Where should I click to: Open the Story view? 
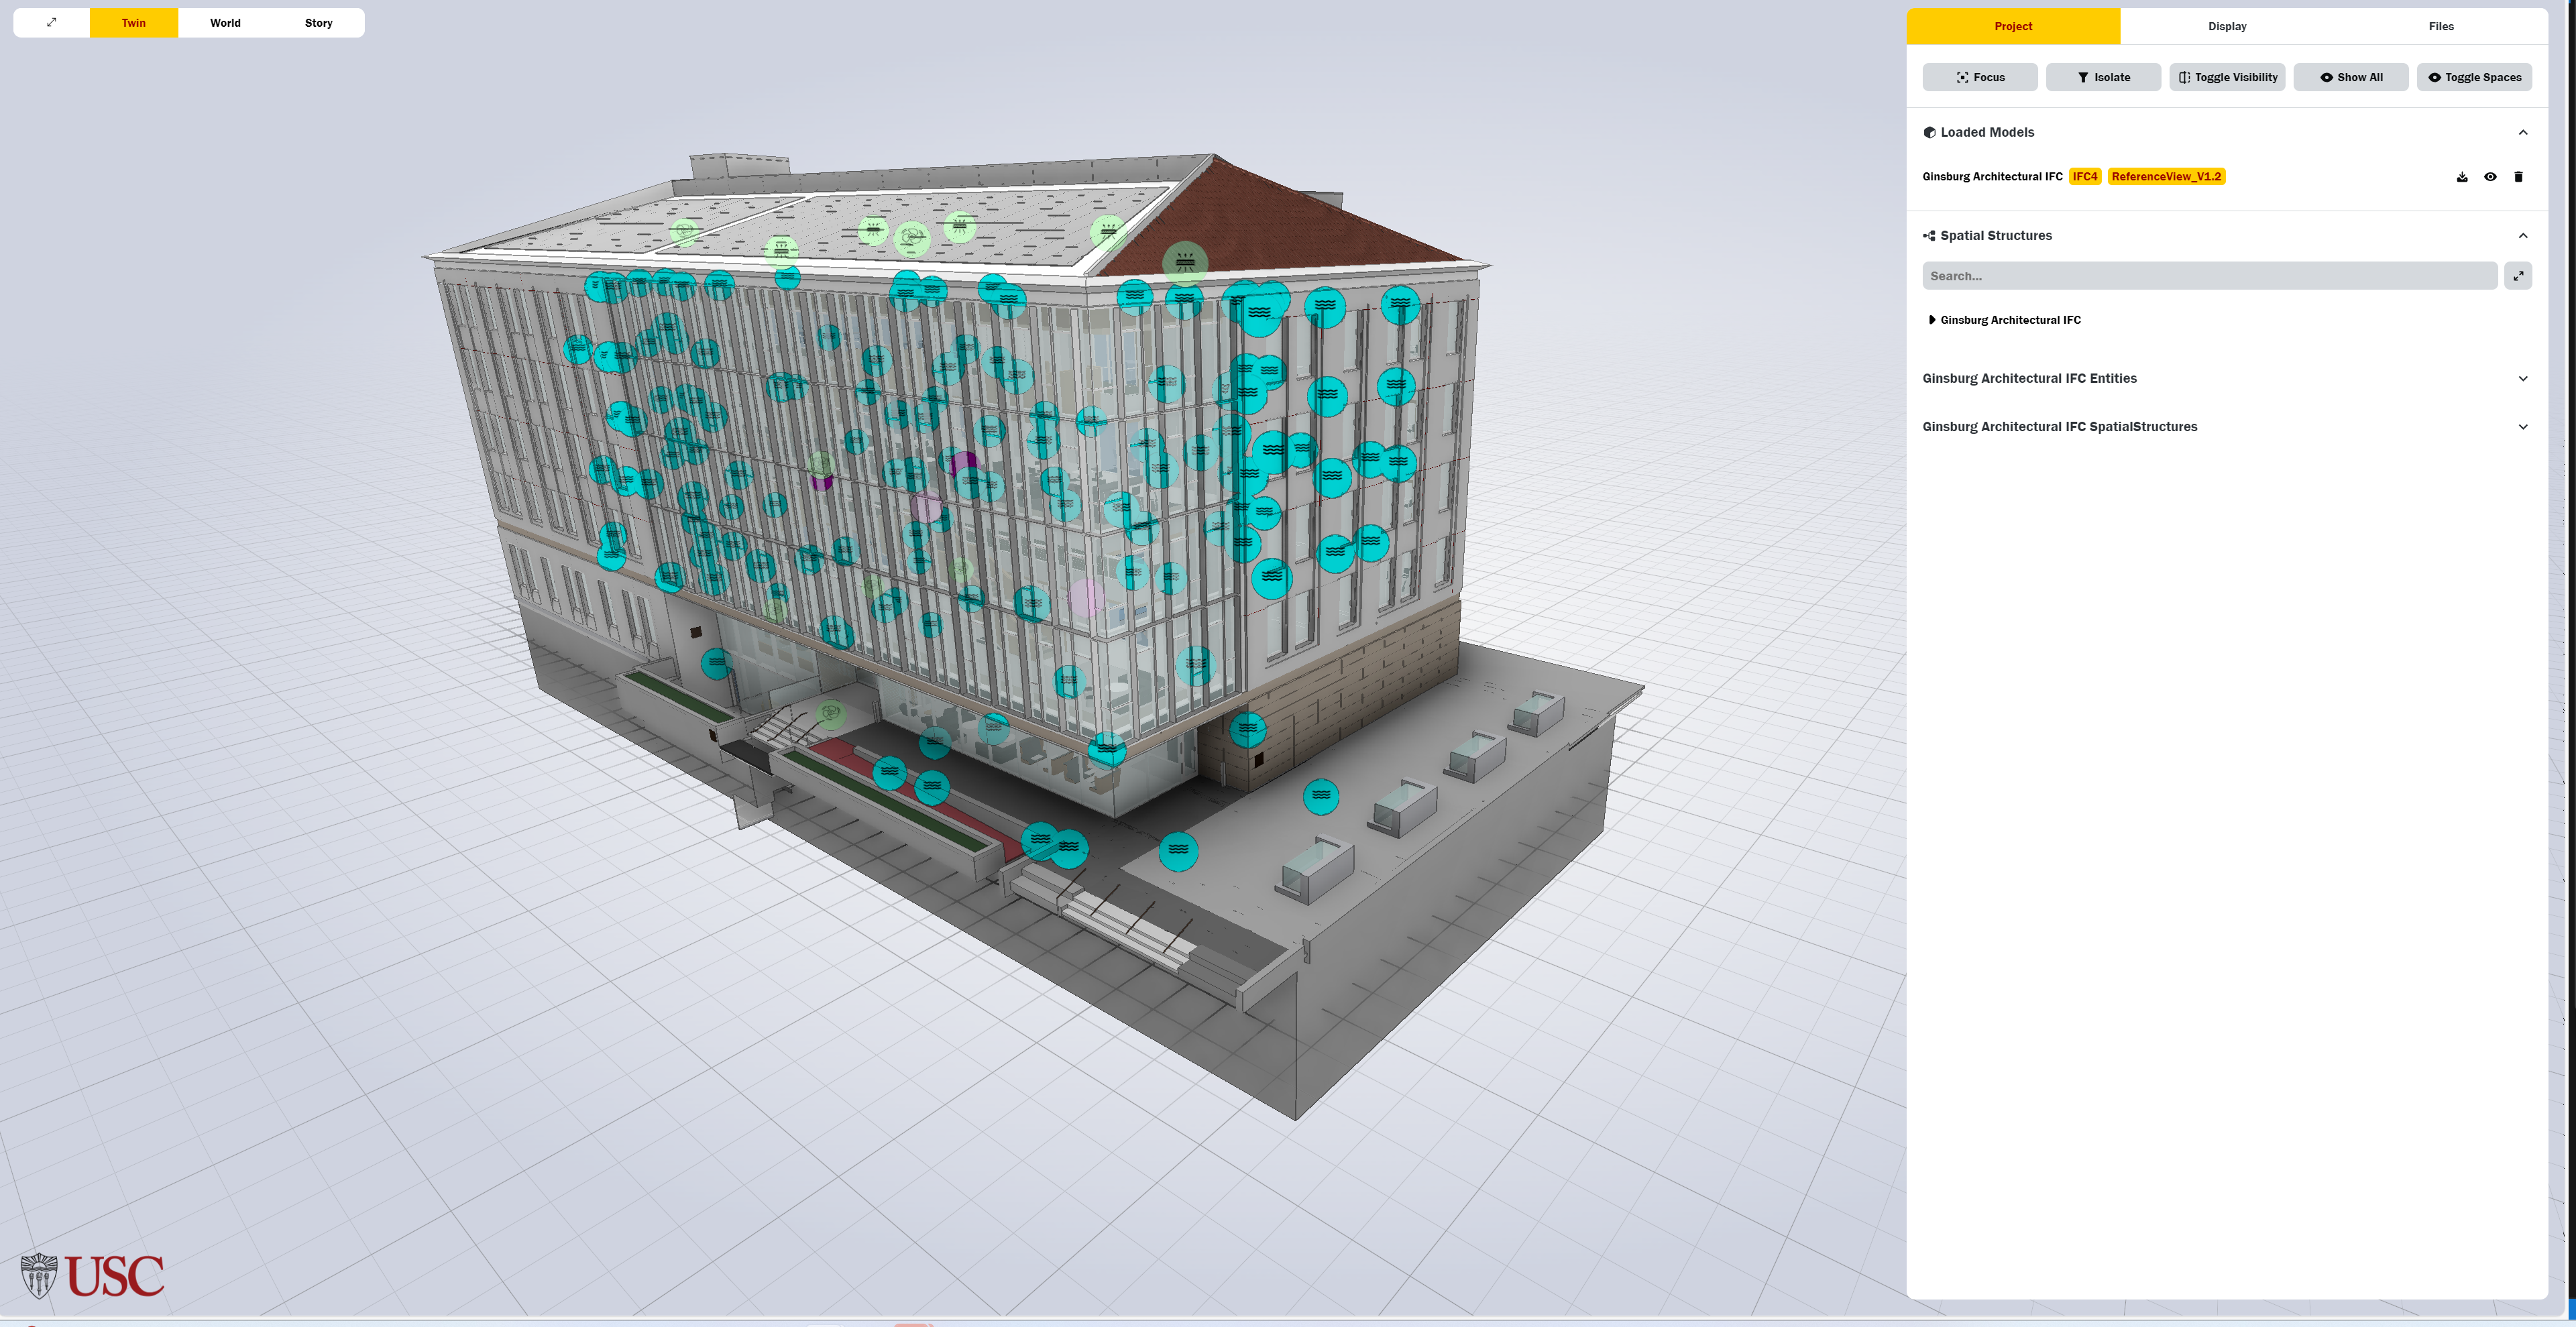tap(318, 22)
